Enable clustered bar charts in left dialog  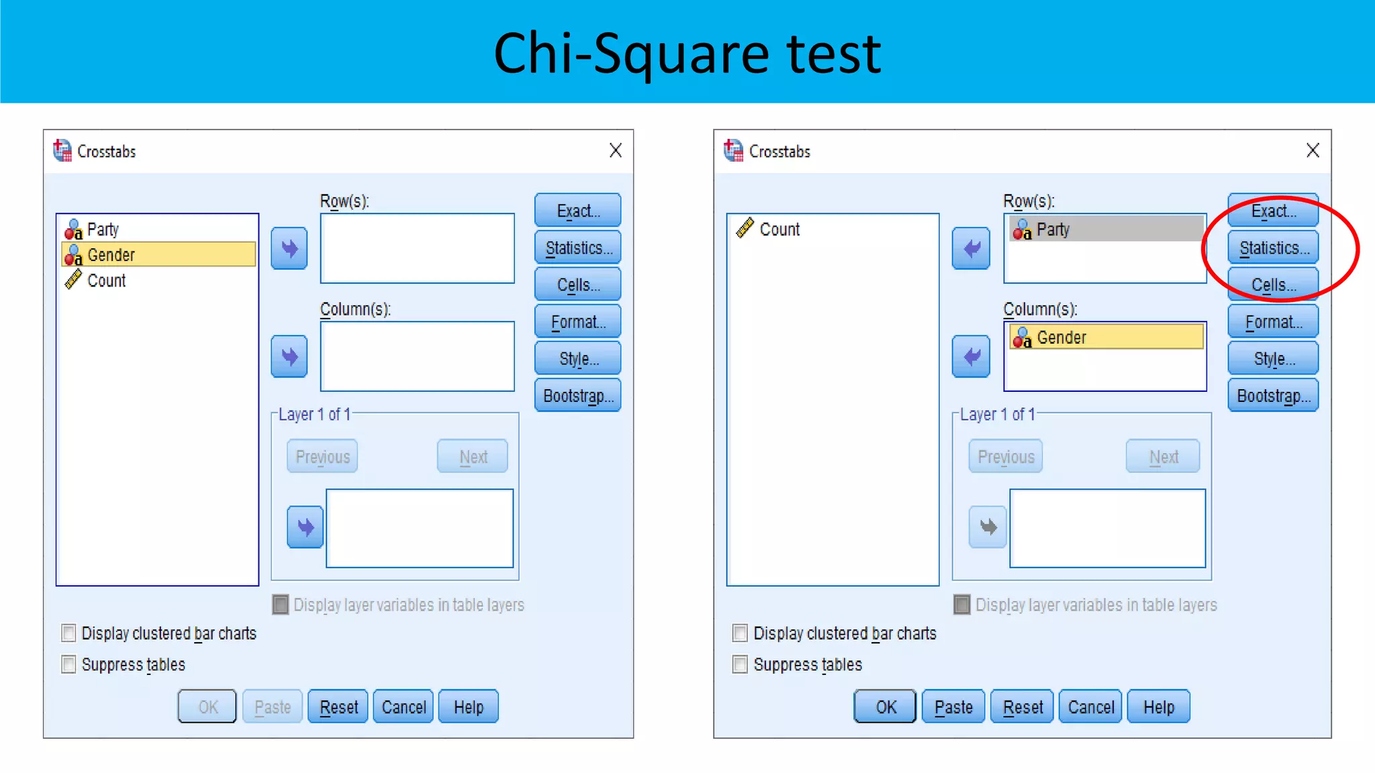tap(68, 633)
